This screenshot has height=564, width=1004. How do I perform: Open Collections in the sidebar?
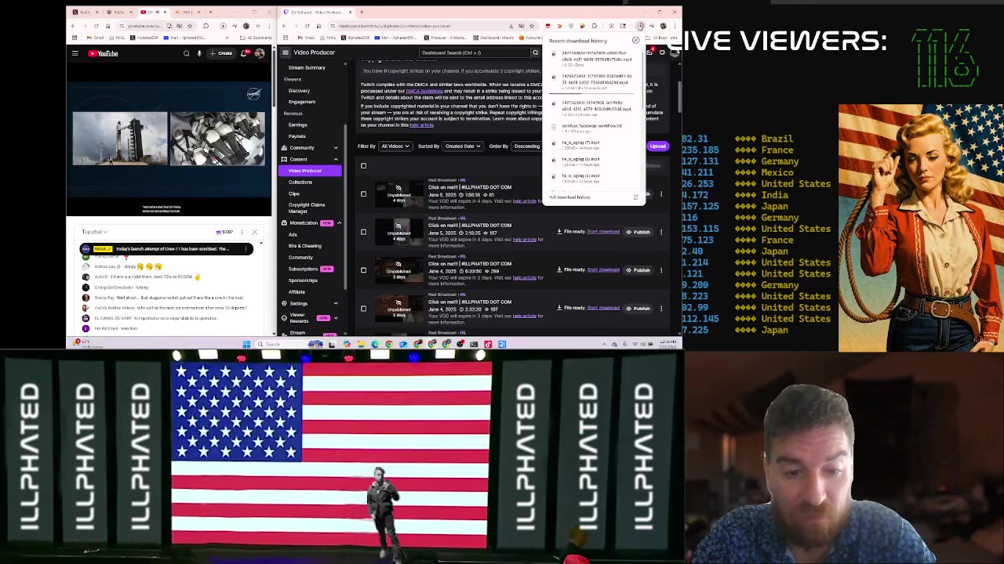tap(300, 182)
